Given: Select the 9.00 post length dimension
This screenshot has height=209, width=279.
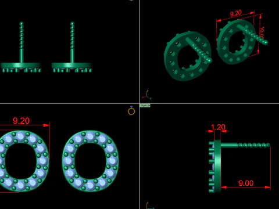Looking at the screenshot, I should coord(246,183).
